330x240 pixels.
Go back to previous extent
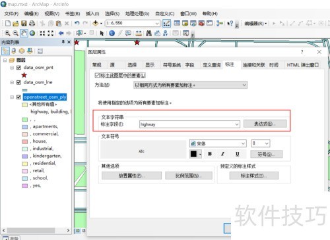[x=61, y=34]
